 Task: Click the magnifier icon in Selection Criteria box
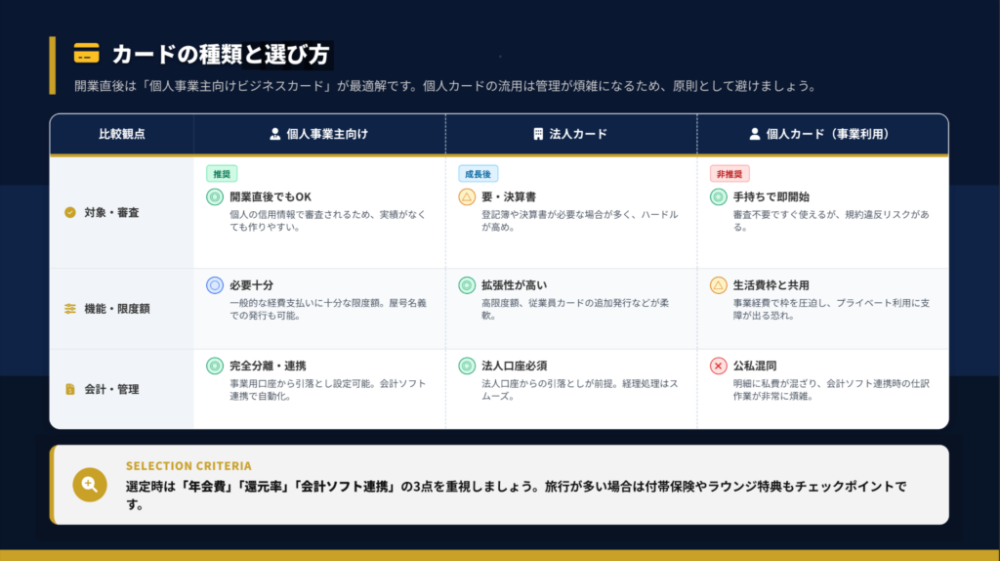coord(90,485)
